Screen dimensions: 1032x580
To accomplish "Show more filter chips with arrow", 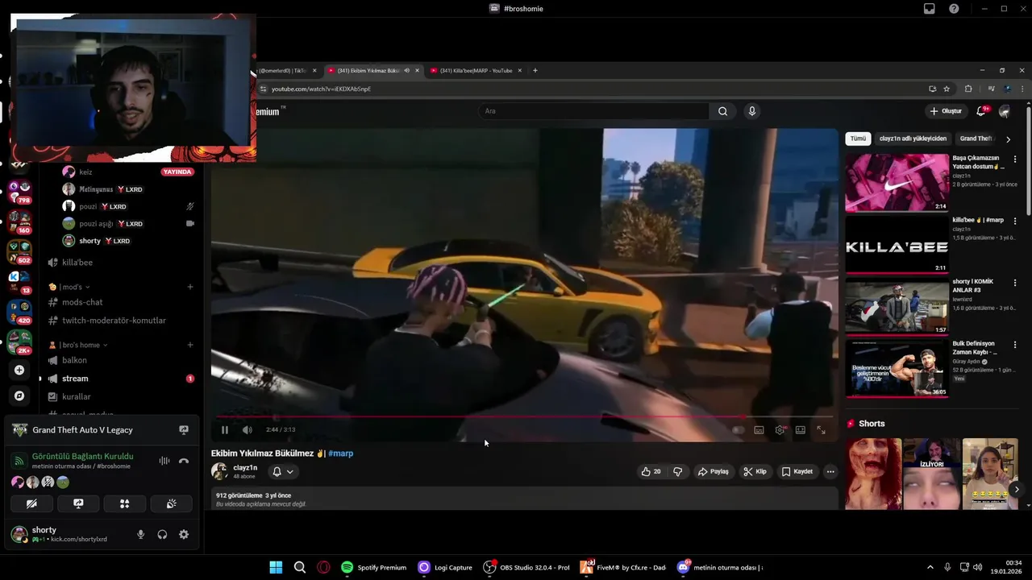I will click(x=1008, y=139).
